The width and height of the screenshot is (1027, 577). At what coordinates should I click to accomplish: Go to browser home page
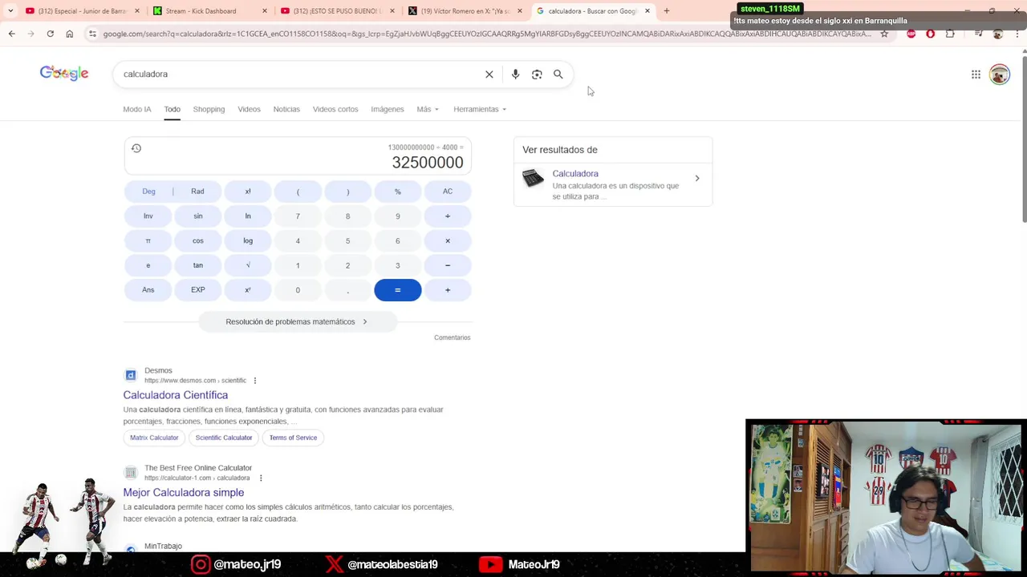pos(70,34)
